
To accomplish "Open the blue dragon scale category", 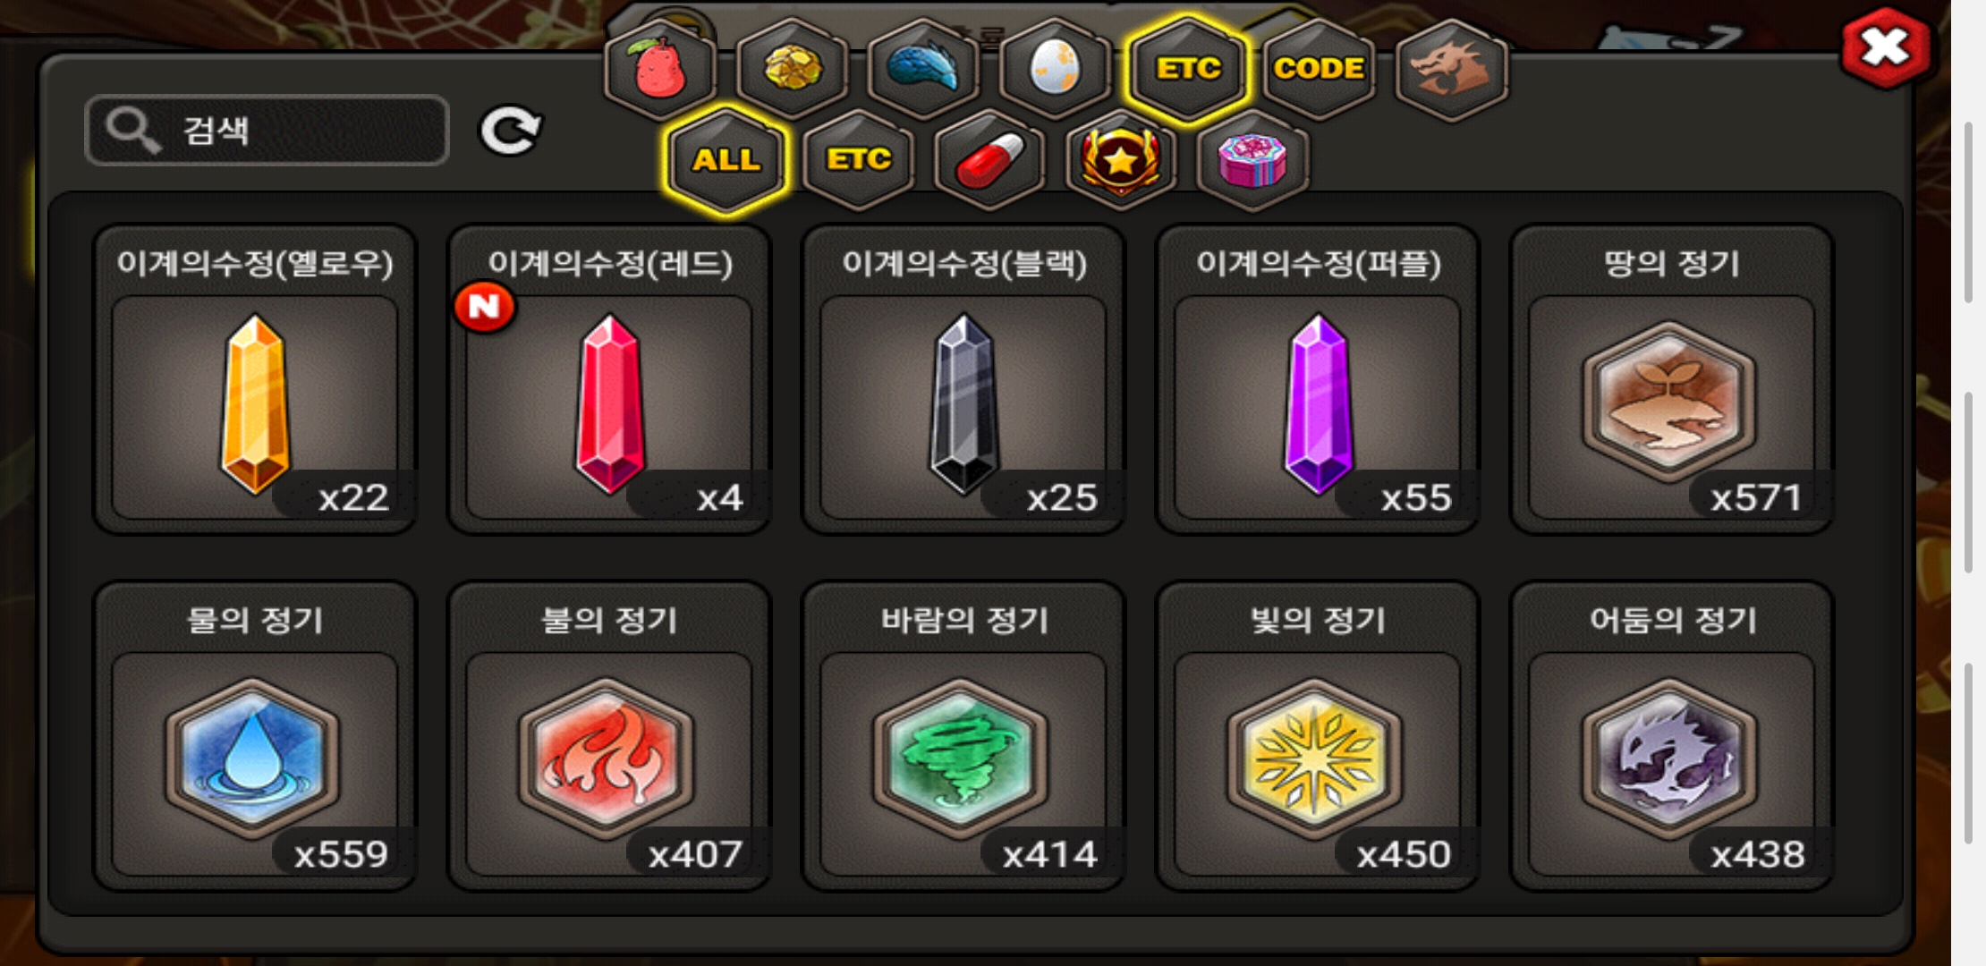I will pyautogui.click(x=924, y=69).
